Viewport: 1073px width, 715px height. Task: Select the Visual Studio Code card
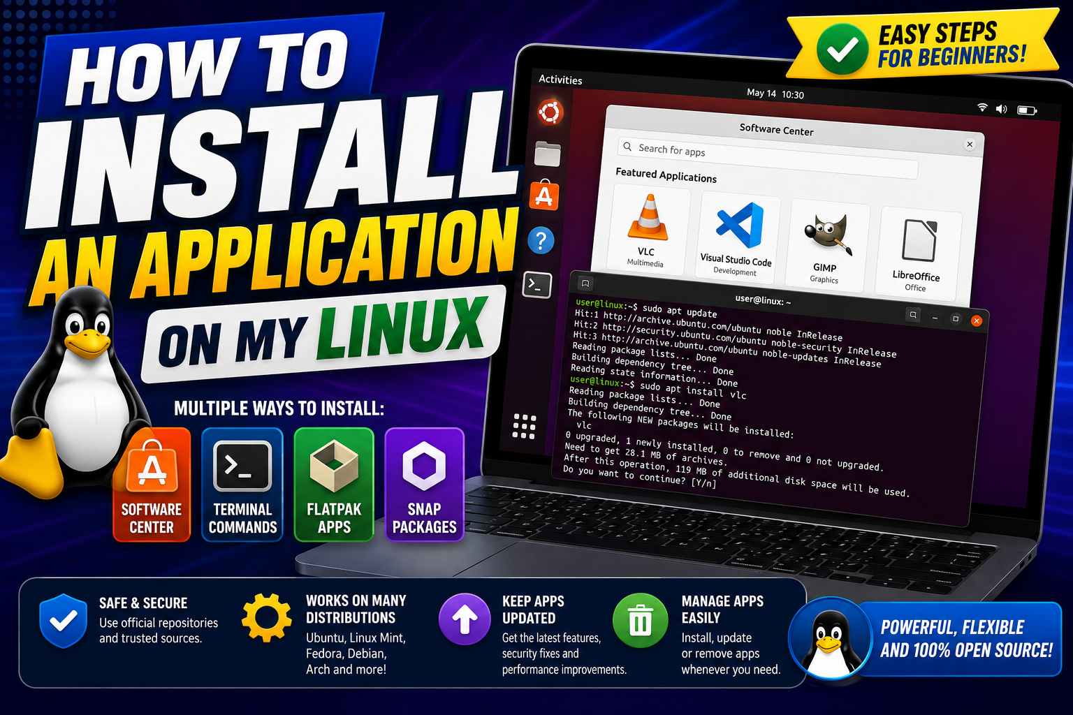coord(738,237)
